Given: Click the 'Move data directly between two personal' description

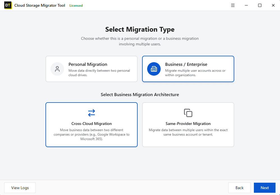Looking at the screenshot, I should click(x=99, y=73).
